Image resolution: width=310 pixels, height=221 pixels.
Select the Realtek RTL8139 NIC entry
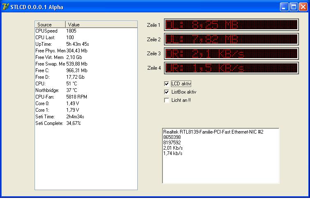tap(213, 132)
